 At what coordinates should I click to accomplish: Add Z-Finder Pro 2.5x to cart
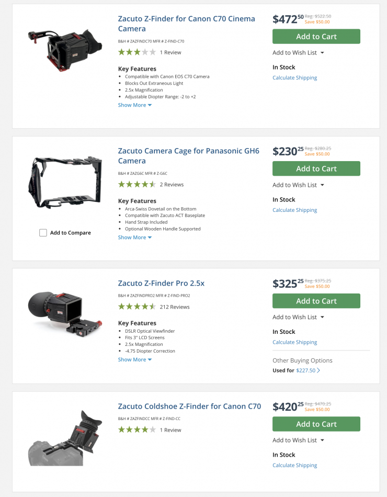[316, 301]
